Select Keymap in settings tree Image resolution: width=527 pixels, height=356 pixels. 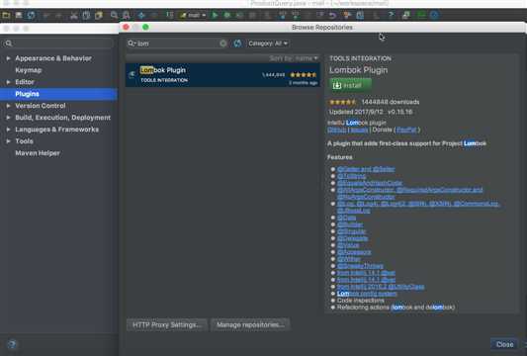[x=29, y=70]
